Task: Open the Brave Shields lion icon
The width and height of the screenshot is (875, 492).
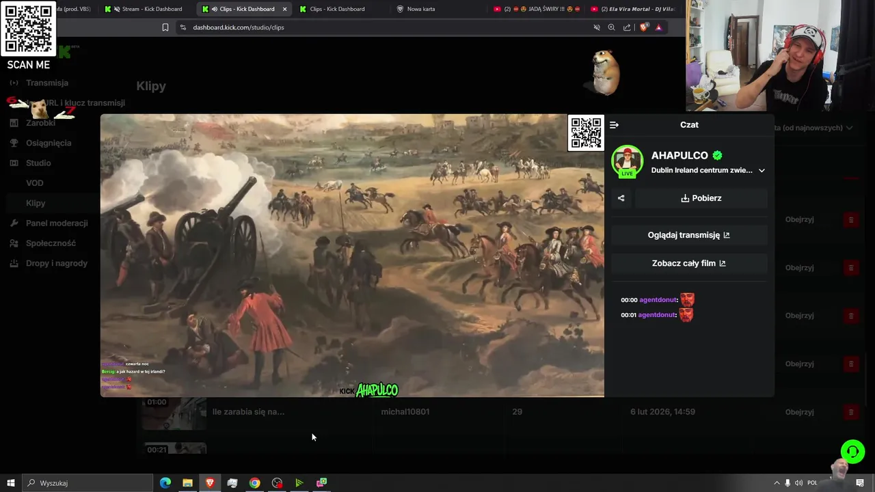Action: click(643, 27)
